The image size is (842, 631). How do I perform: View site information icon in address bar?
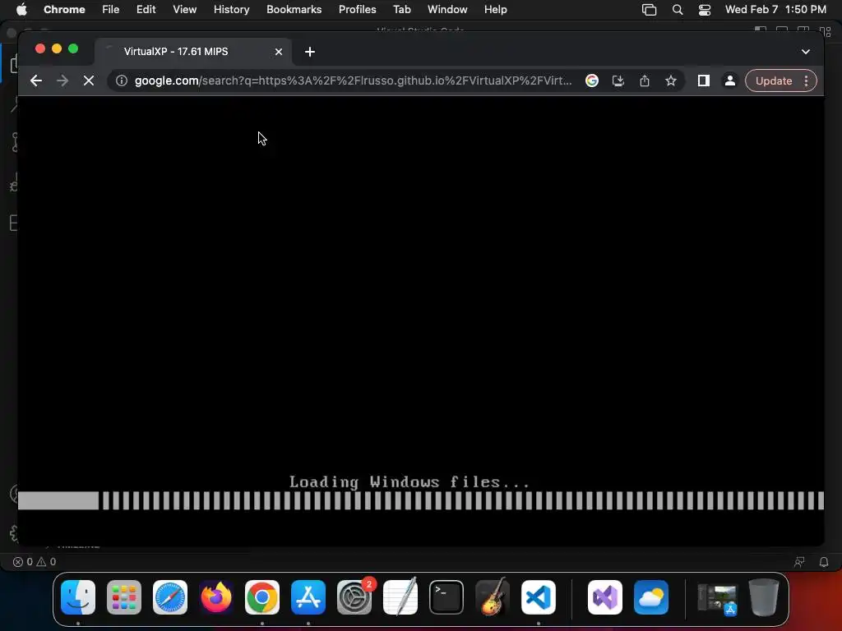point(122,81)
